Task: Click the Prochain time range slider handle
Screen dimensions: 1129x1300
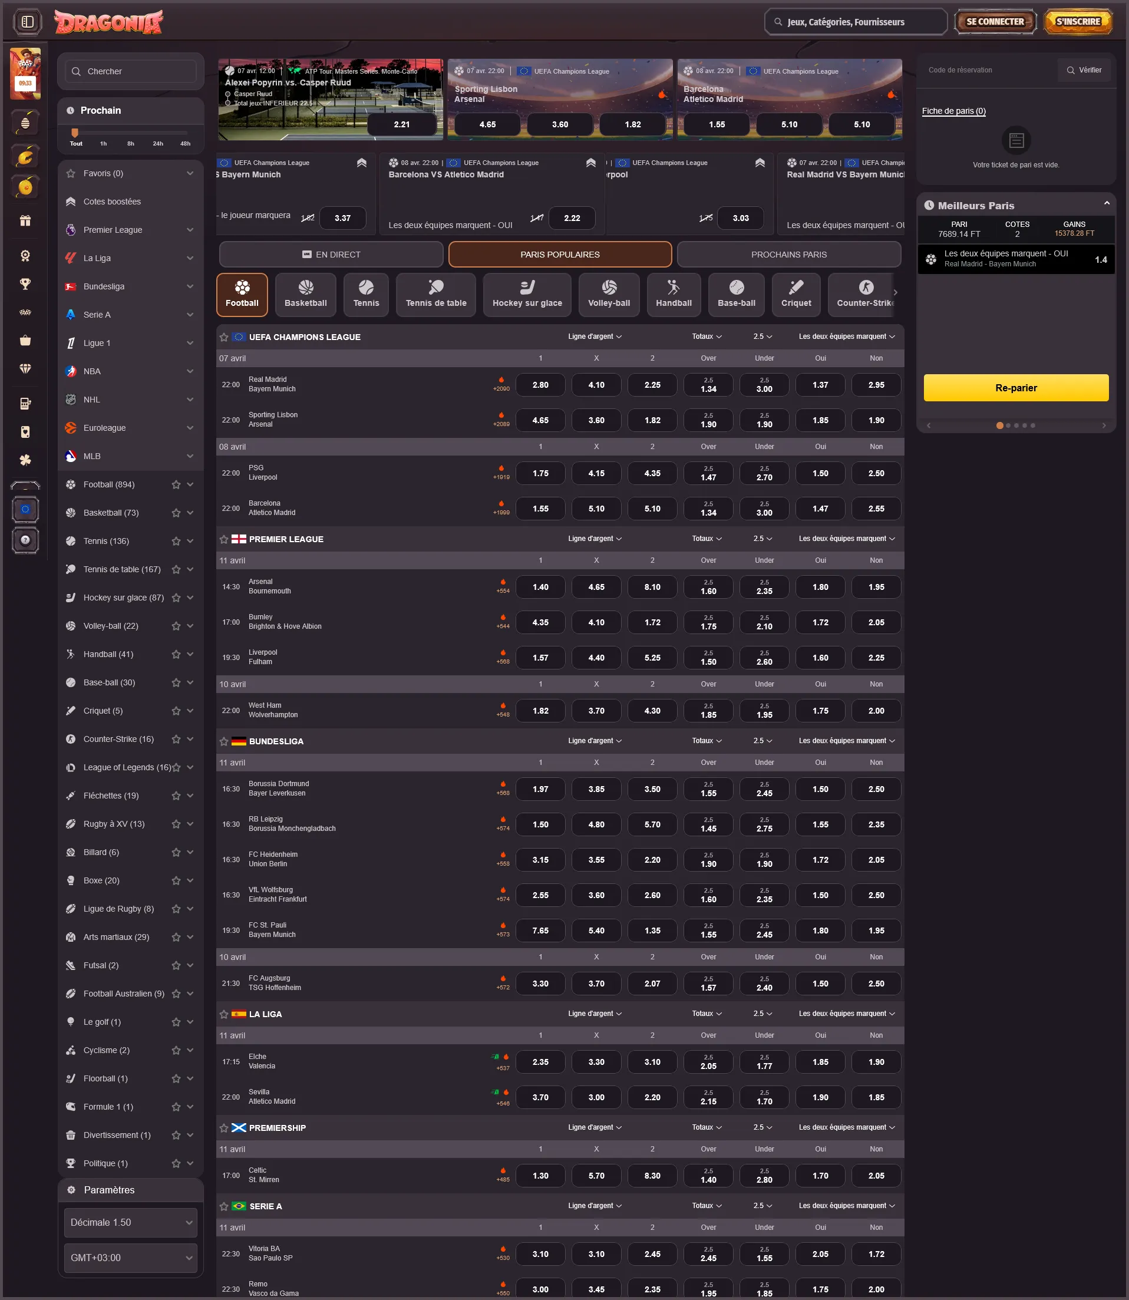Action: (x=75, y=133)
